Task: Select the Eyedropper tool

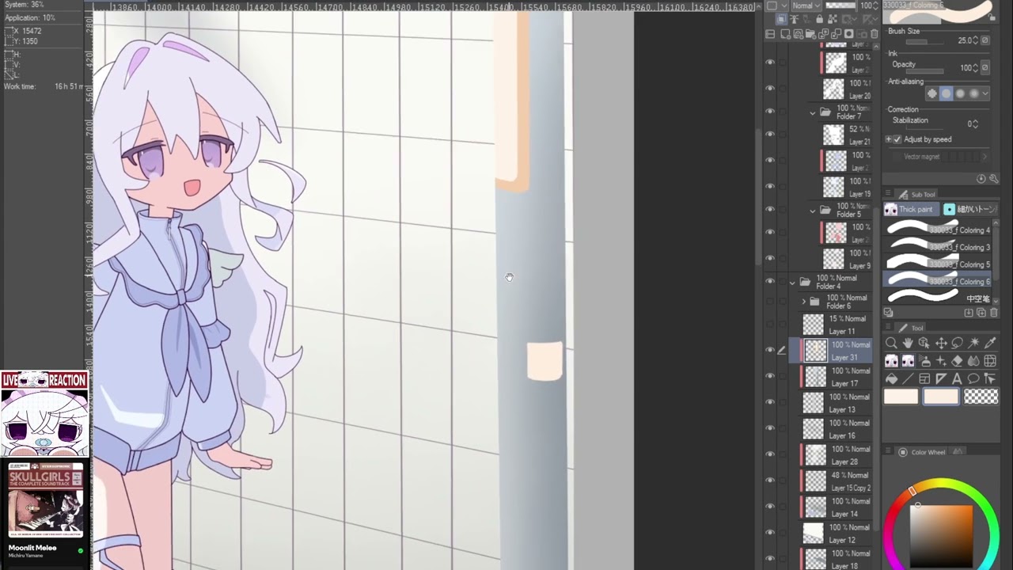Action: point(991,343)
